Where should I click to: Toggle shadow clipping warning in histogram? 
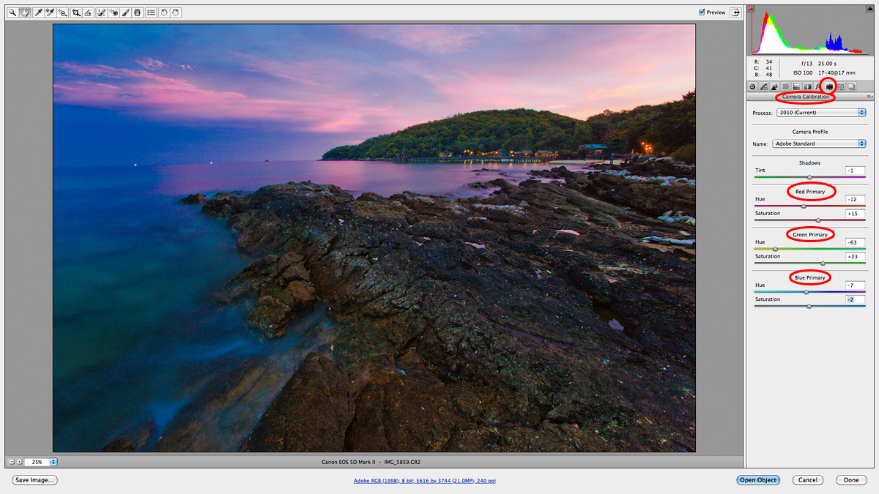tap(751, 8)
